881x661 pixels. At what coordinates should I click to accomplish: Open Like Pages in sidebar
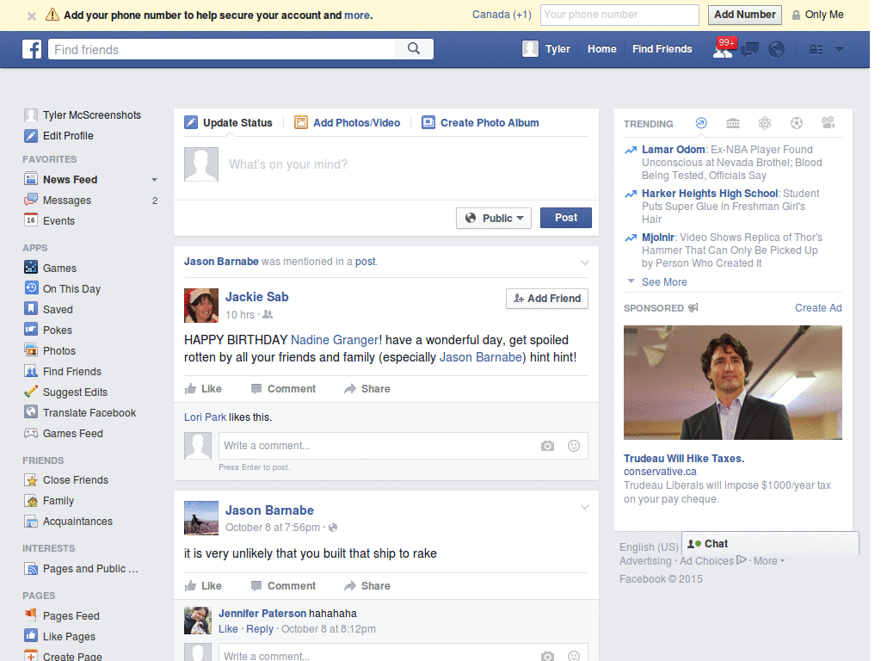(60, 636)
